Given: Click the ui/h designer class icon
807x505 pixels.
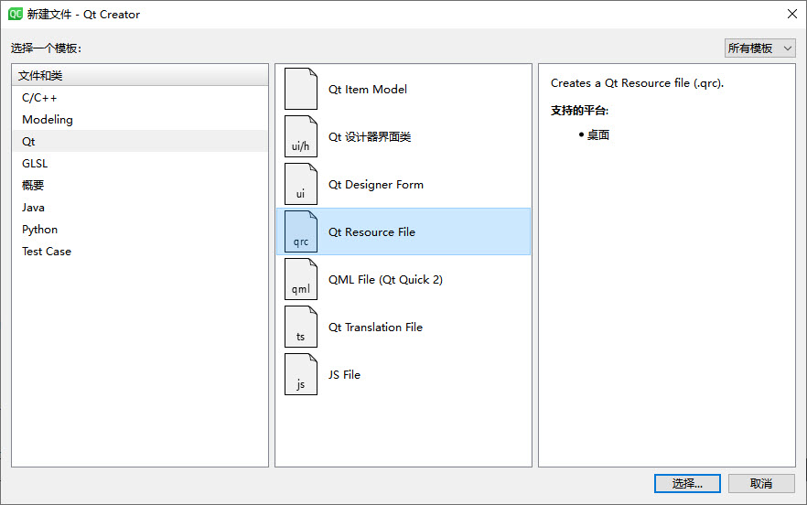Looking at the screenshot, I should 301,136.
